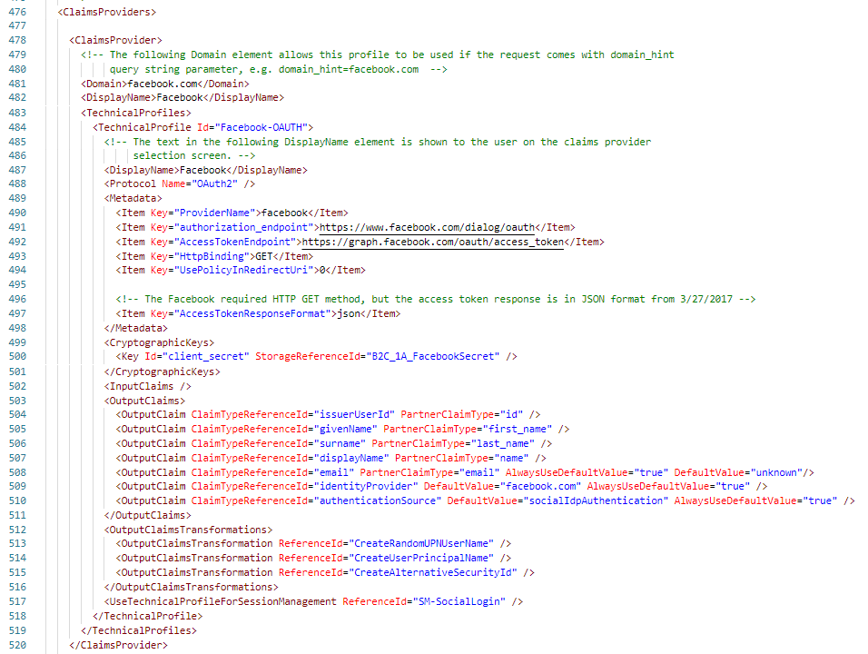Click the "CreateRandomUPNUserName" reference Id
This screenshot has width=868, height=654.
423,543
